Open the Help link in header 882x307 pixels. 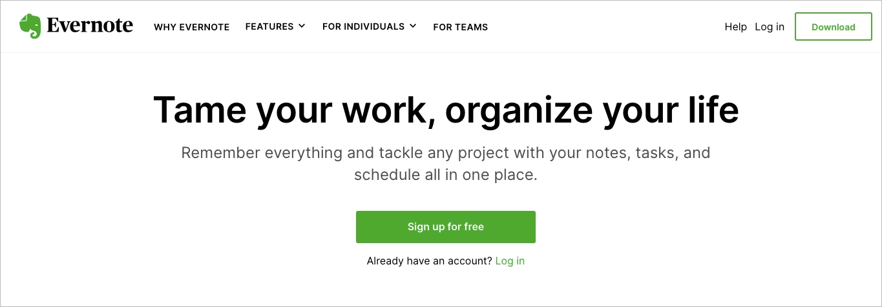coord(735,26)
